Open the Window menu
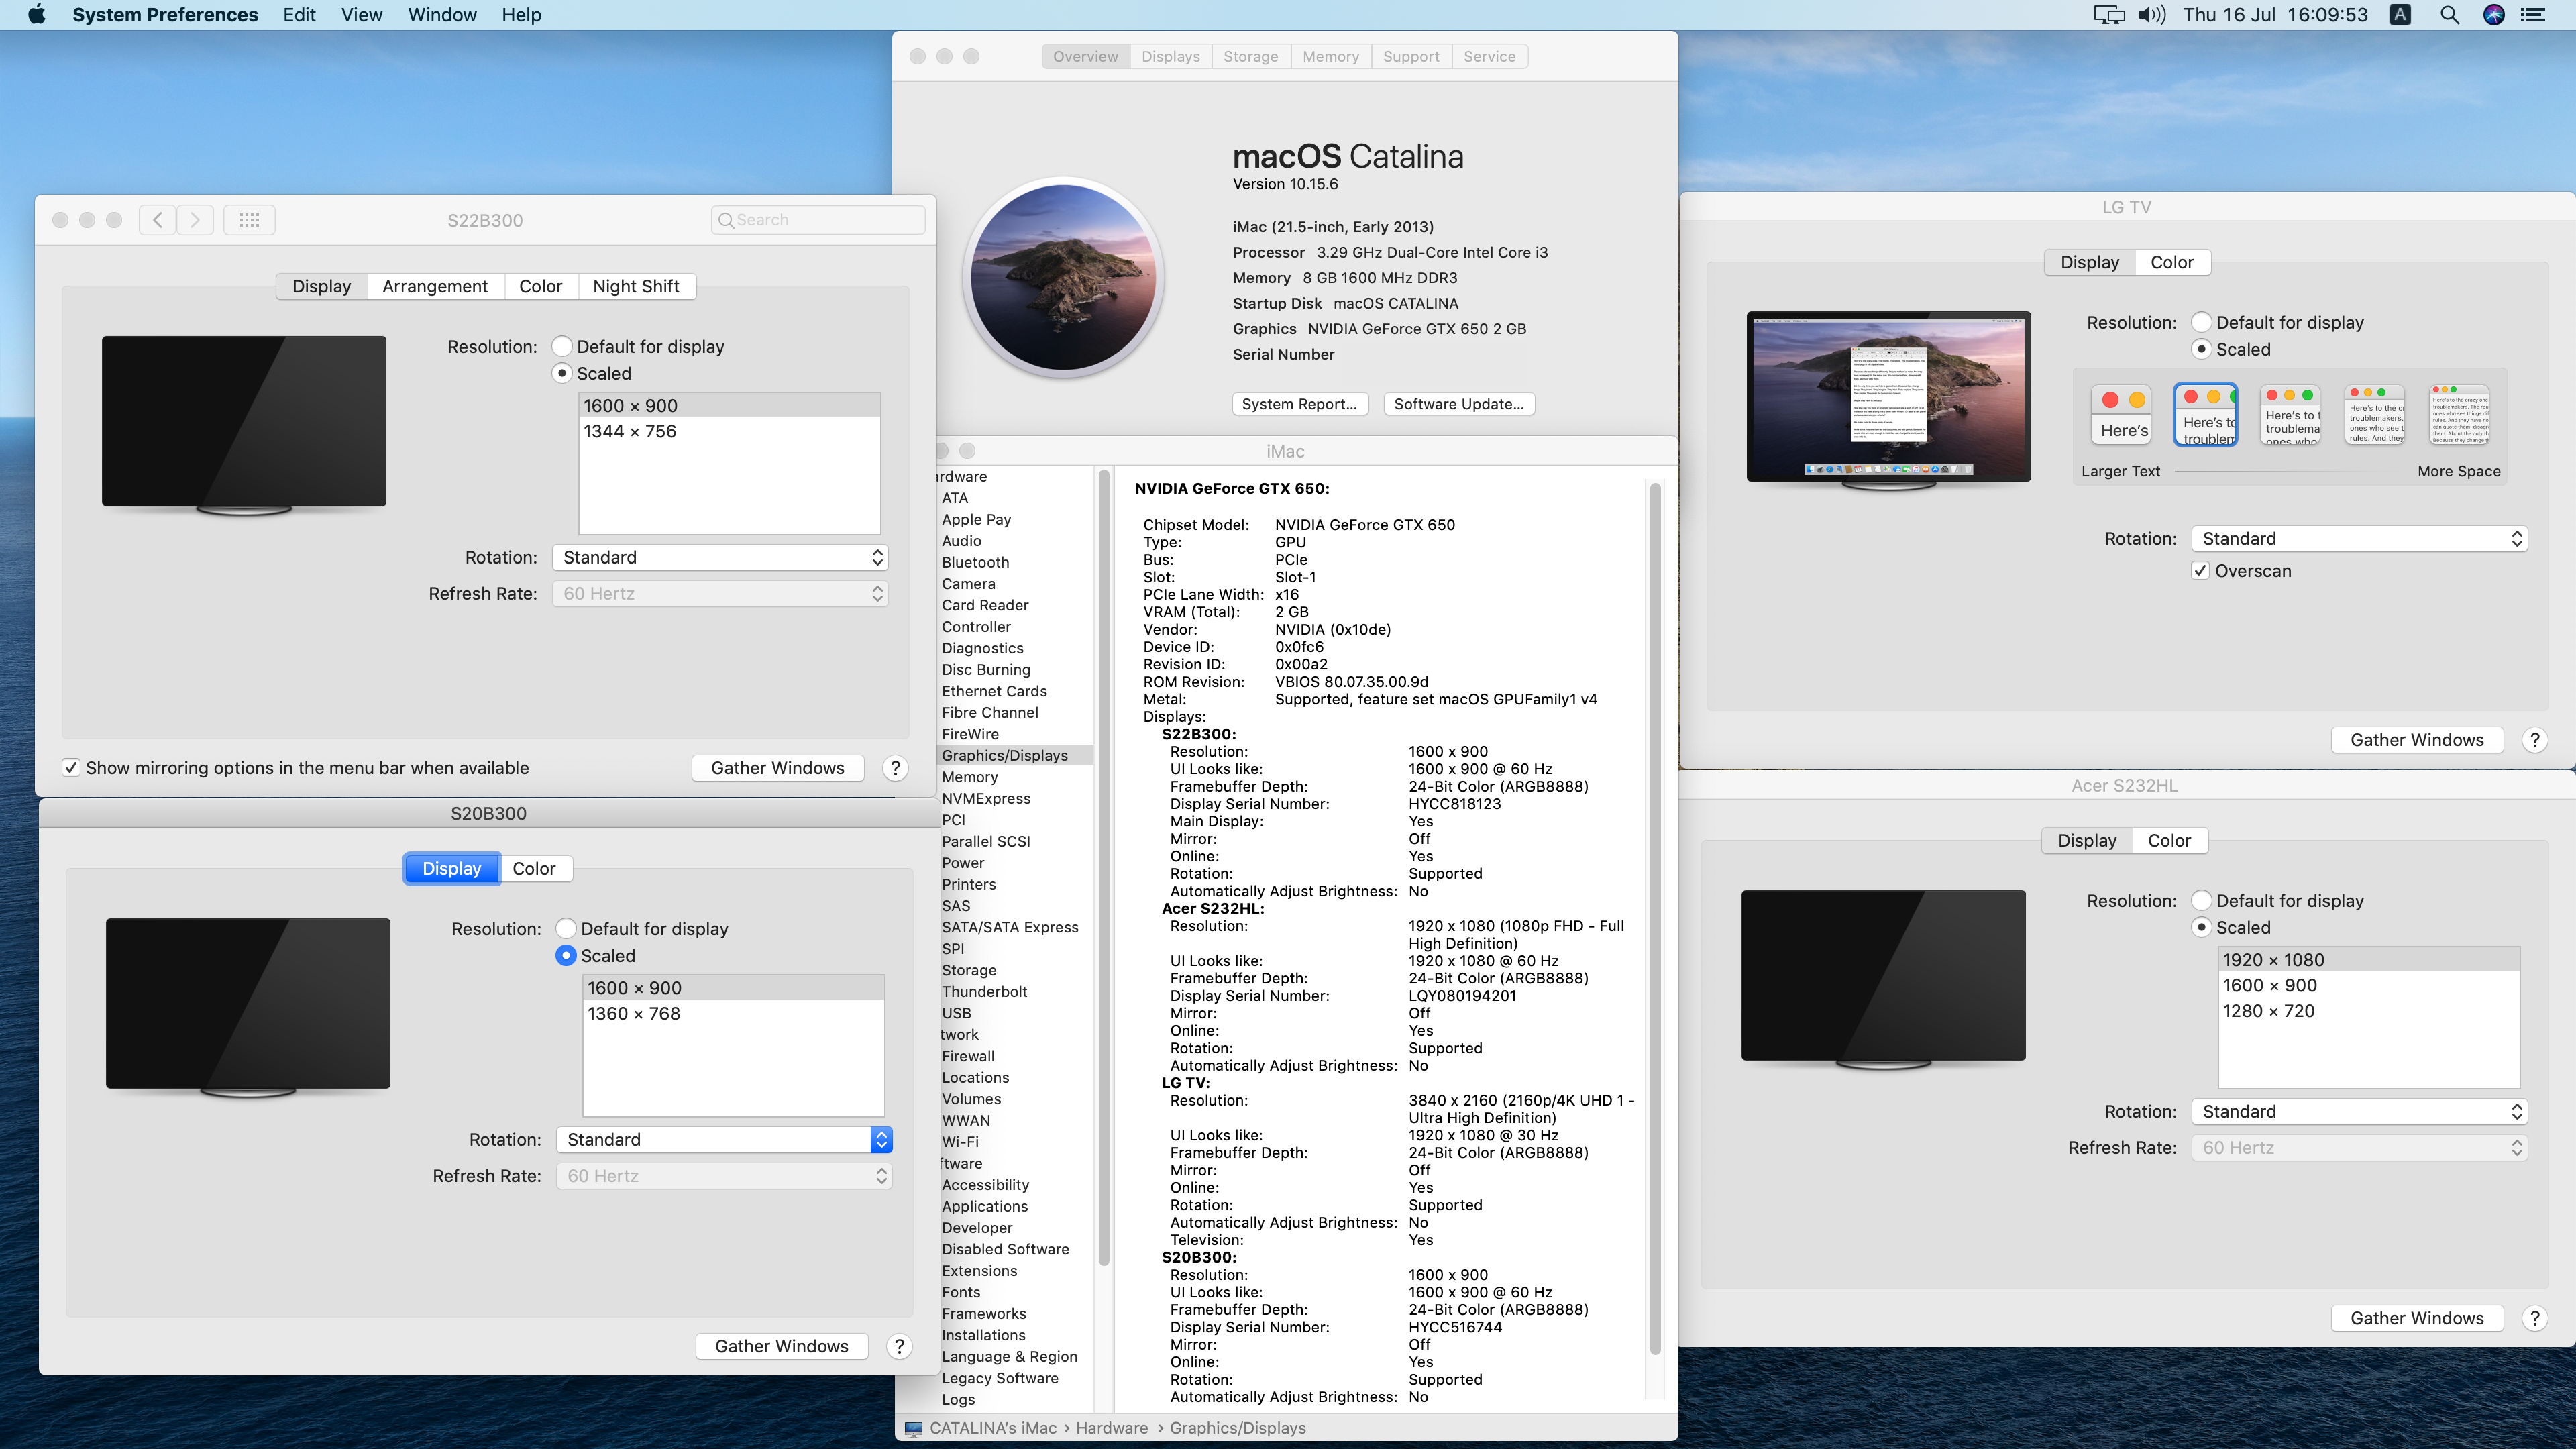The height and width of the screenshot is (1449, 2576). [441, 15]
